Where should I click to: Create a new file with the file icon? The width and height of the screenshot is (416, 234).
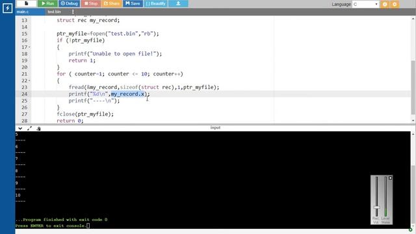[x=26, y=3]
